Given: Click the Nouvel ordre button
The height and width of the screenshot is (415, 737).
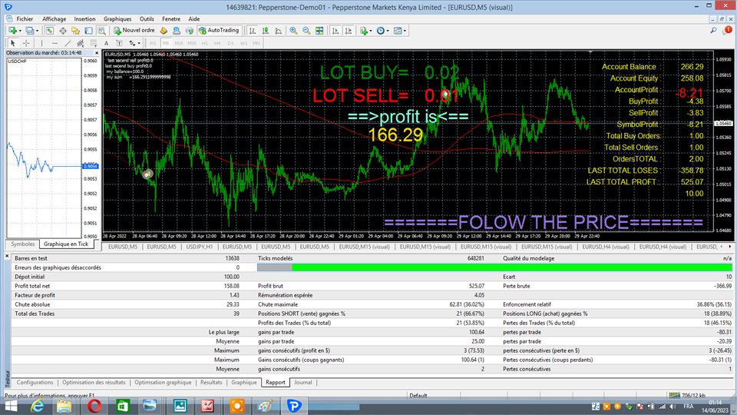Looking at the screenshot, I should pos(134,31).
